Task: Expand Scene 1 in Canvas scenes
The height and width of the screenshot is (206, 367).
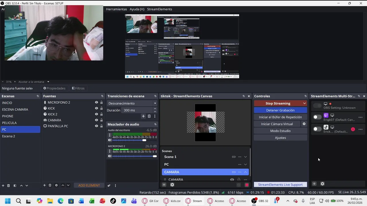Action: tap(245, 157)
